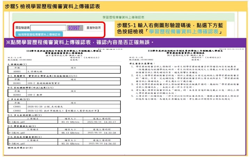Image resolution: width=250 pixels, height=157 pixels.
Task: Click the upload time 14:34:32
Action: click(x=110, y=143)
